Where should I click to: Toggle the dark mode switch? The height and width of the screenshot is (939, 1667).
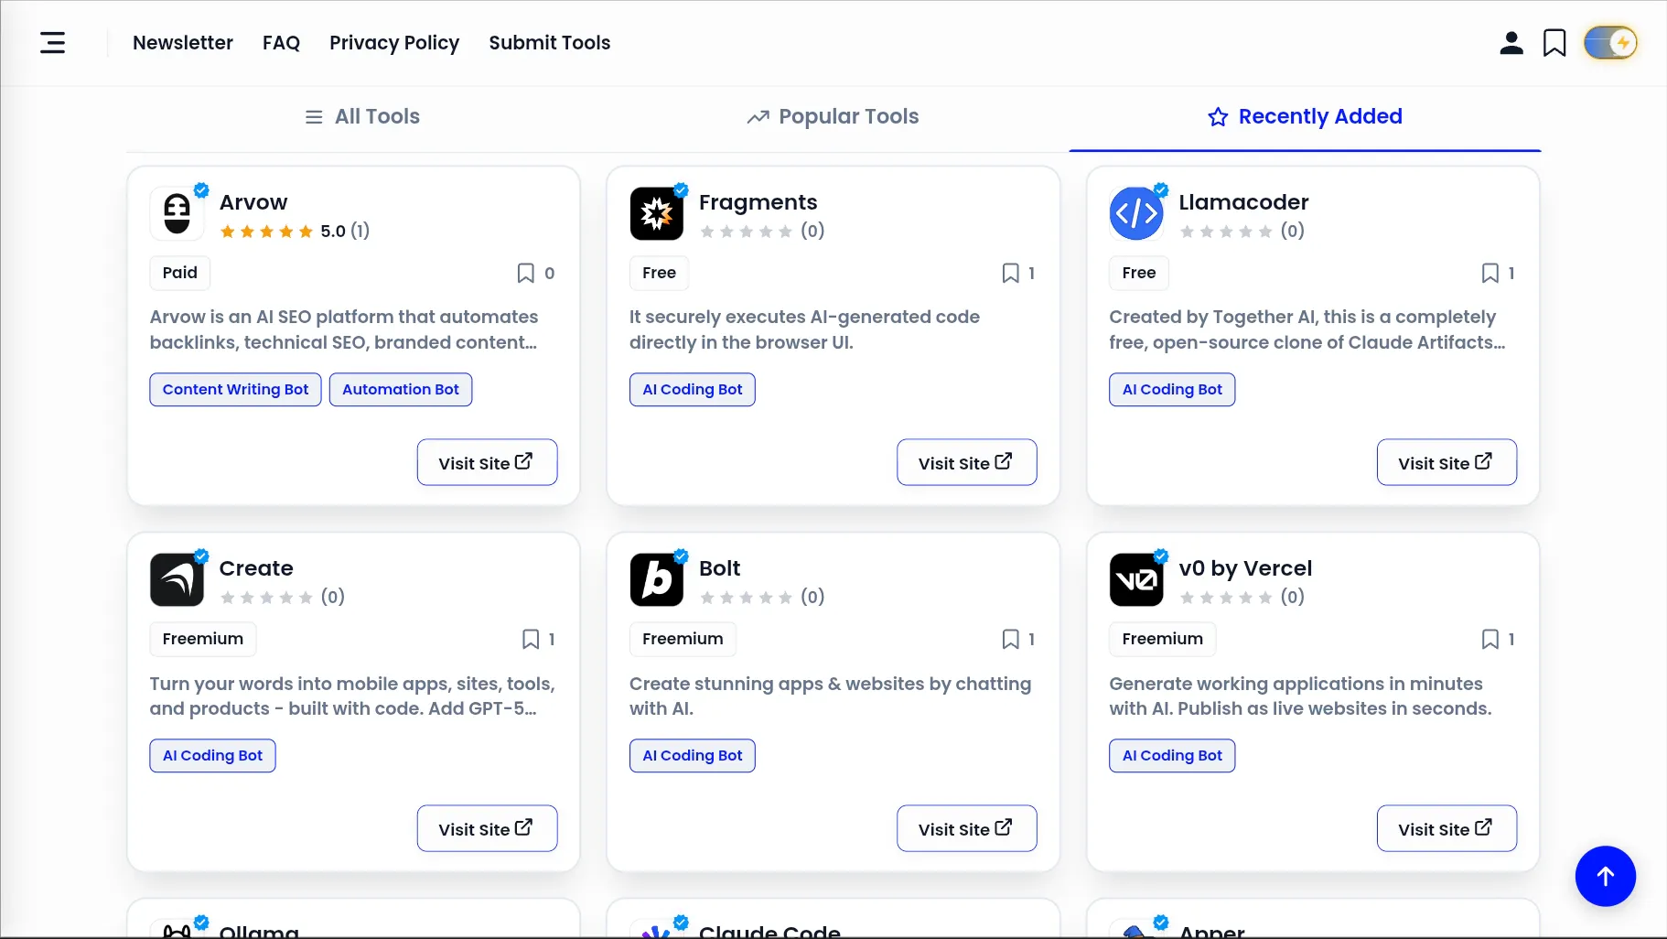tap(1610, 43)
